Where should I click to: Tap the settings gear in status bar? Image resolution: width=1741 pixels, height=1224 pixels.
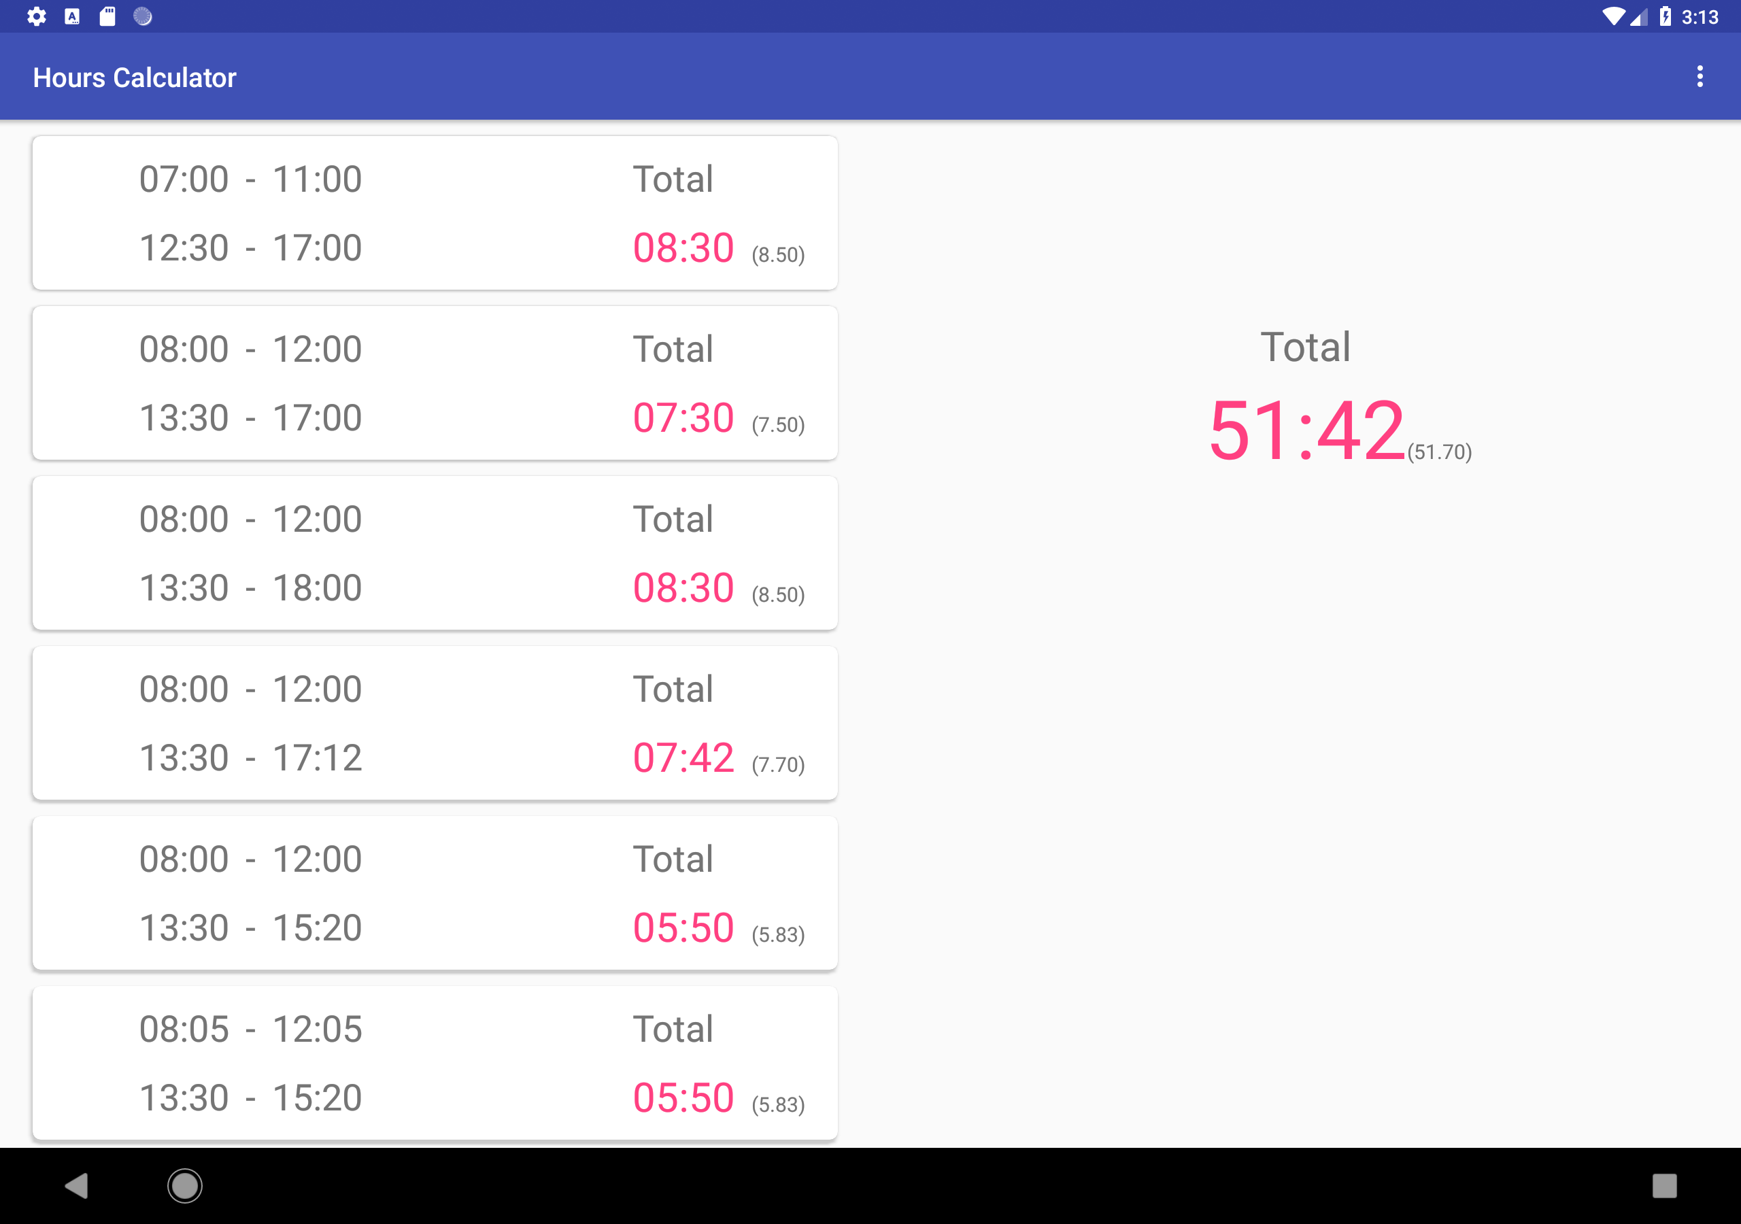coord(37,16)
